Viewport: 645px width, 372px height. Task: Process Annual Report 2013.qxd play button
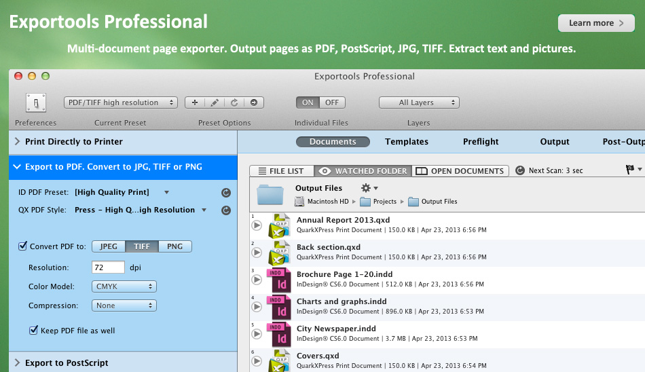coord(257,225)
